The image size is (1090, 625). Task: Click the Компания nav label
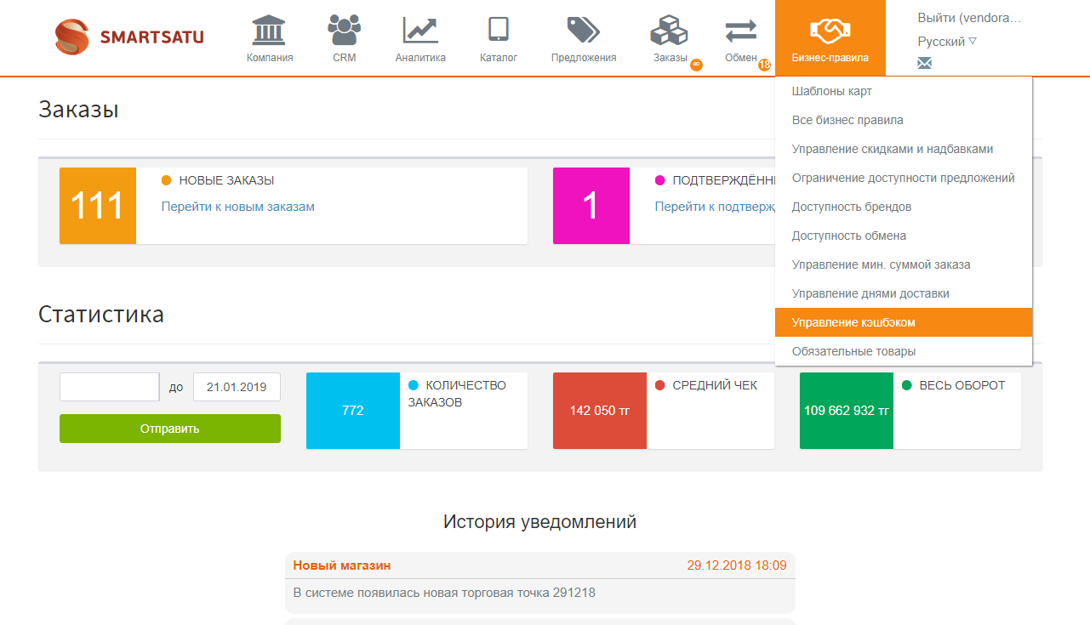click(270, 58)
